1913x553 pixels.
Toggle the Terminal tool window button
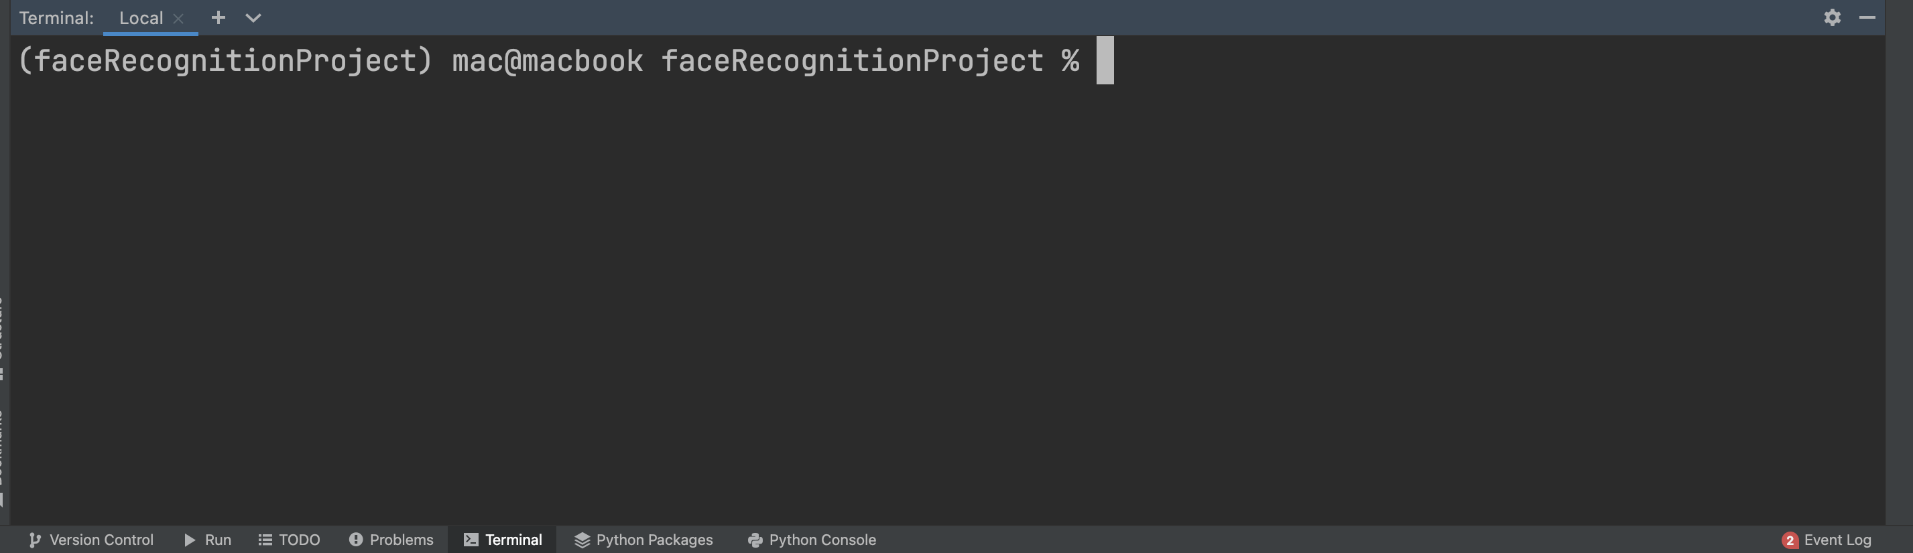tap(503, 540)
